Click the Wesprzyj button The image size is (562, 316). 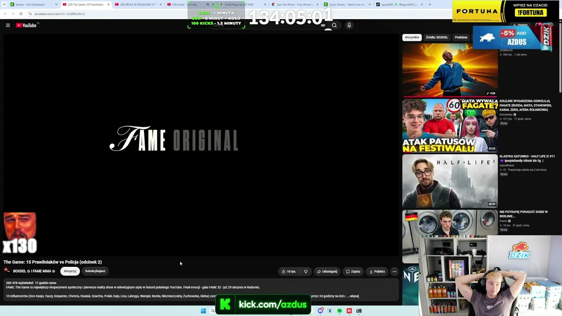point(70,271)
